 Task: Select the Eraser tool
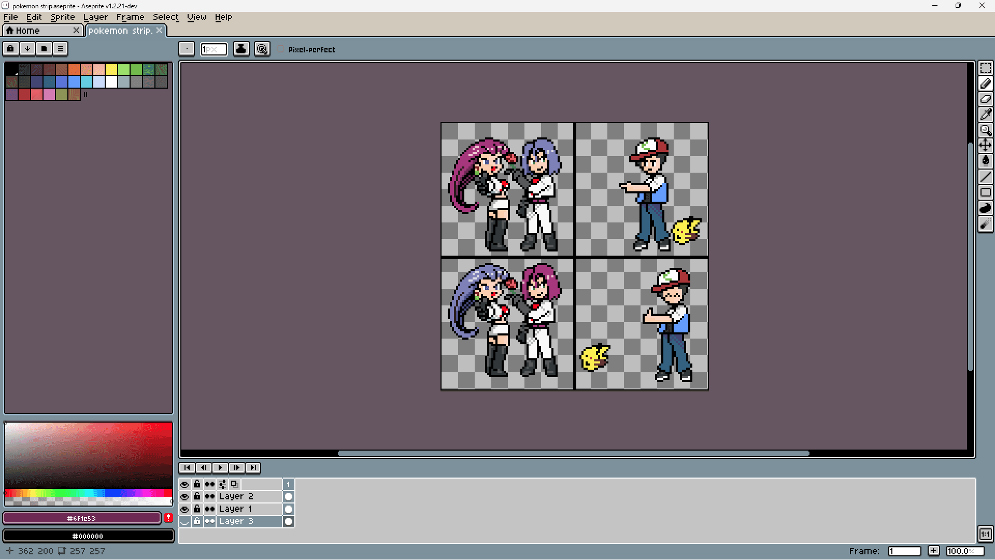click(x=985, y=99)
